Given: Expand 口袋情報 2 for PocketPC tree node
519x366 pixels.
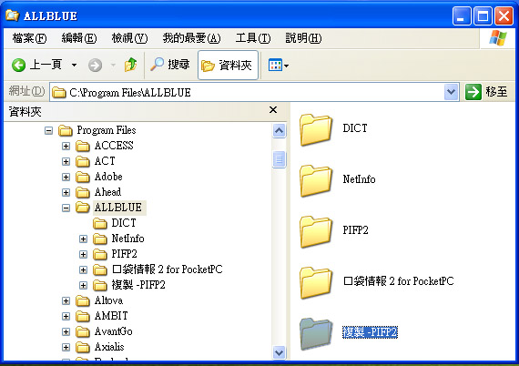Looking at the screenshot, I should pyautogui.click(x=83, y=270).
